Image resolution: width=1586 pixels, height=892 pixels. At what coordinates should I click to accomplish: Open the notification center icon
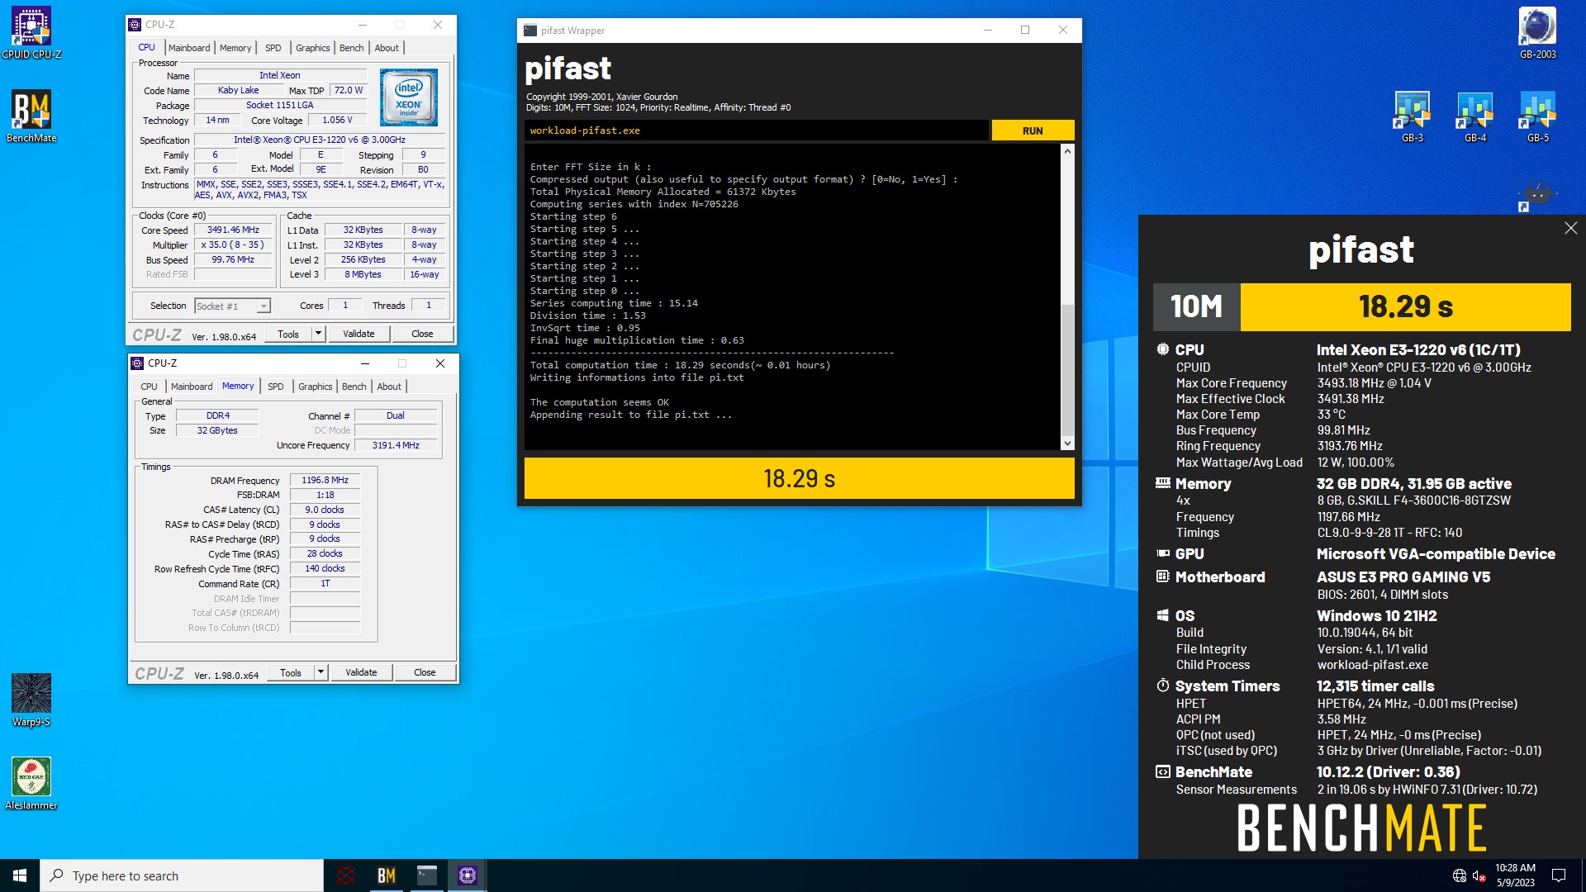click(1559, 875)
